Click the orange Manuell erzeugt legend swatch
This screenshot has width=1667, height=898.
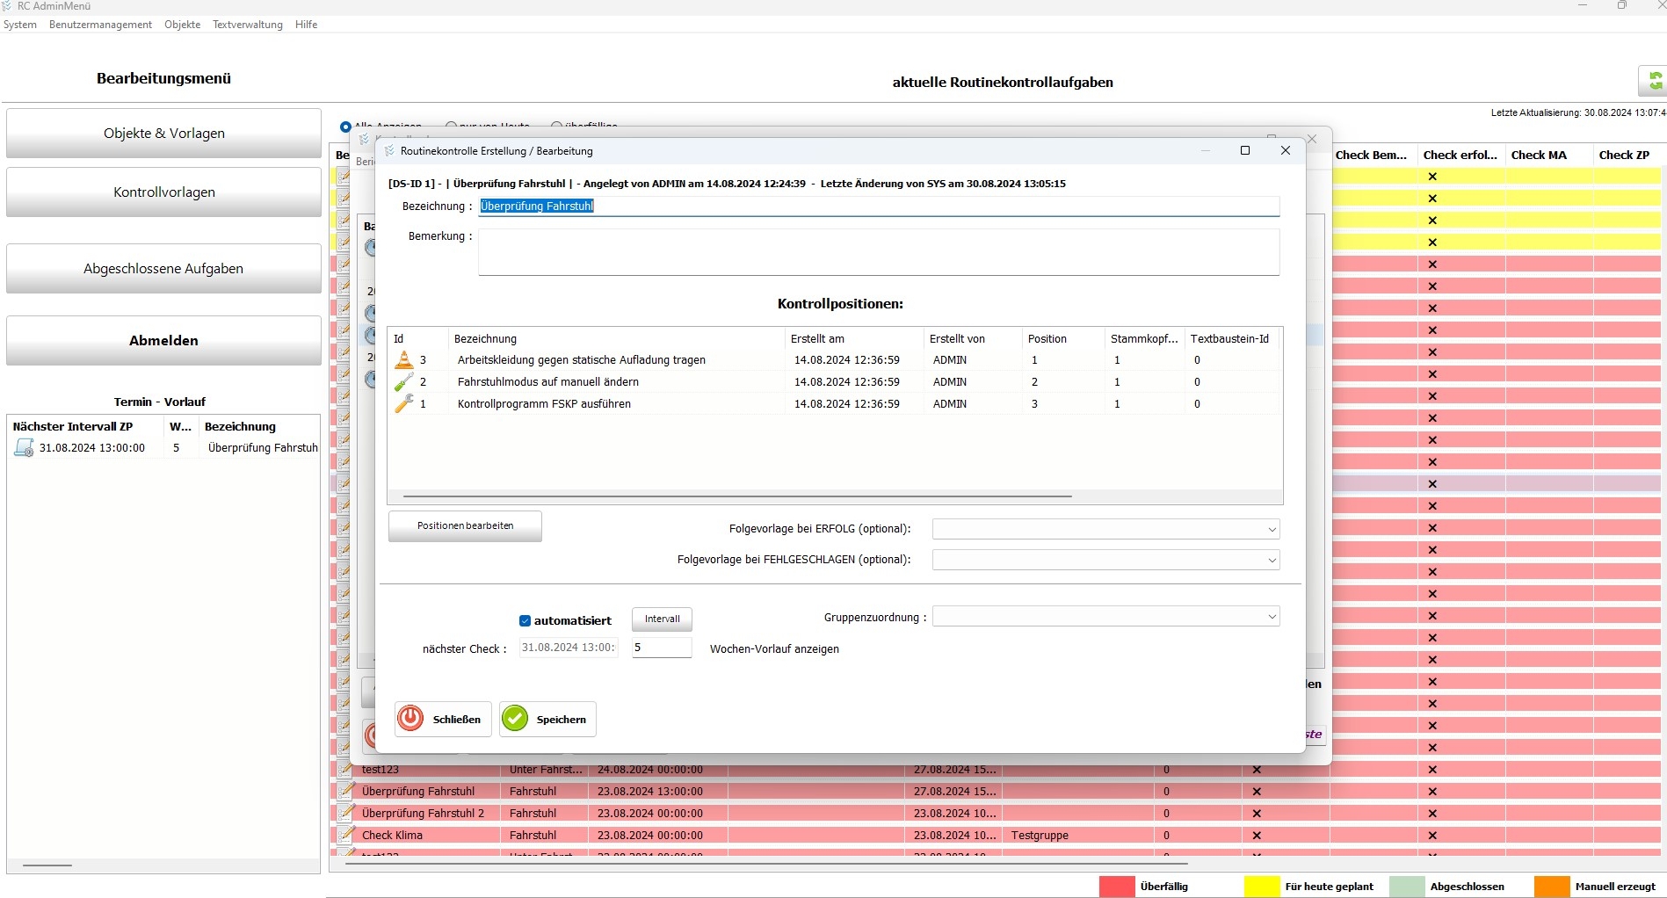pos(1552,887)
